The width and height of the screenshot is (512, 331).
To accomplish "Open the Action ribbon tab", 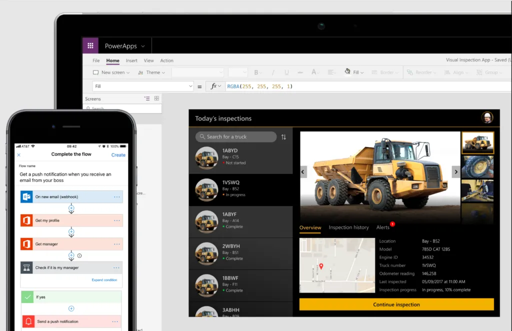I will (x=166, y=60).
